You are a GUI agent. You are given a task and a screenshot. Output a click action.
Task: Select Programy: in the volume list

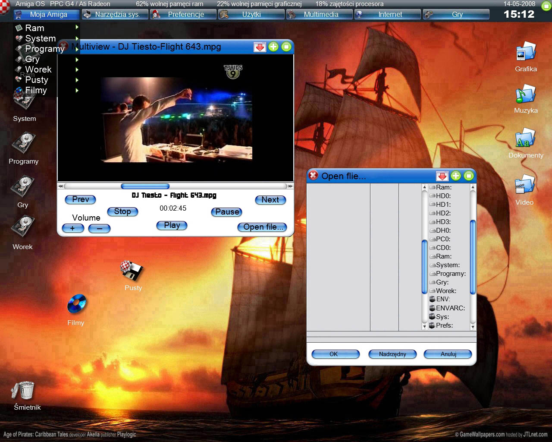(x=447, y=274)
